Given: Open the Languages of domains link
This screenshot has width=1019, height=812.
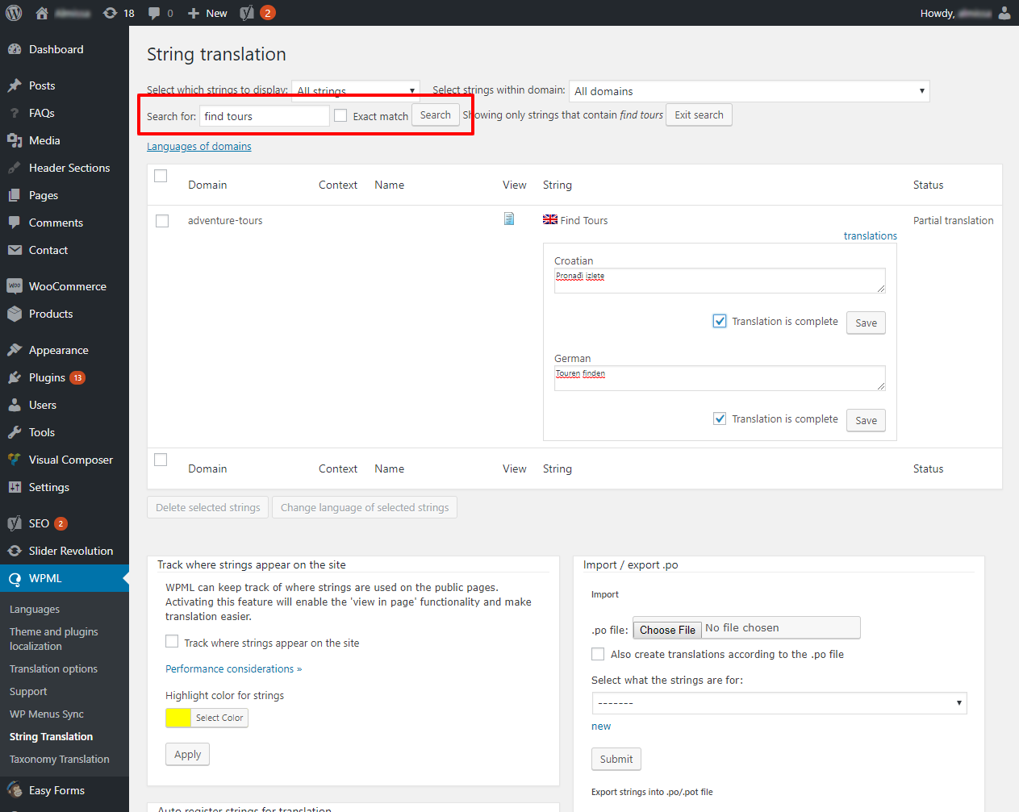Looking at the screenshot, I should click(x=198, y=146).
